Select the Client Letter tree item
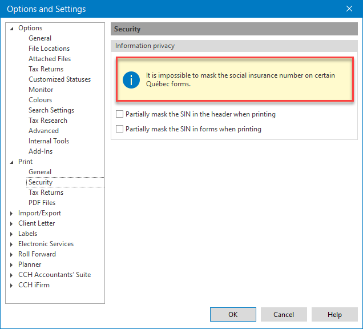 (37, 223)
